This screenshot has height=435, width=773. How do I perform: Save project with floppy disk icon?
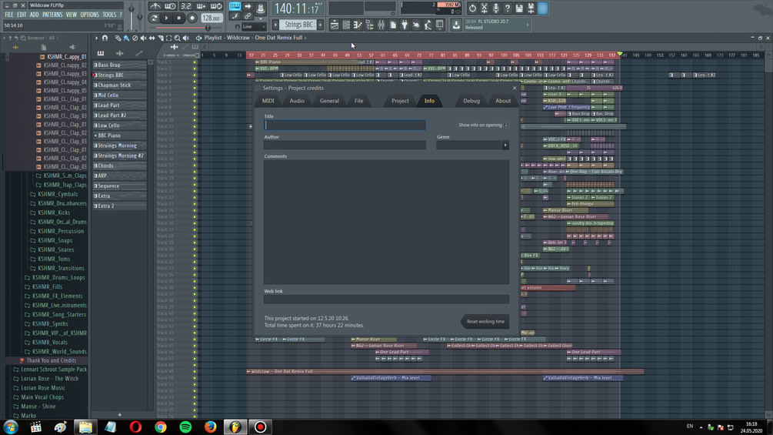[519, 8]
